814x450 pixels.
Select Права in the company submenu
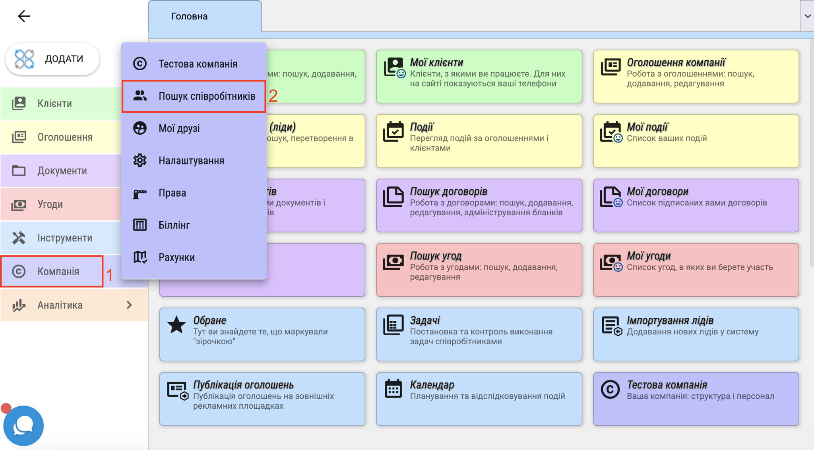pyautogui.click(x=194, y=193)
